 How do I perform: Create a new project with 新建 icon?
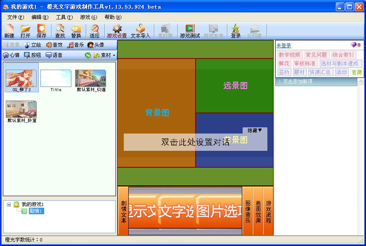(x=9, y=31)
